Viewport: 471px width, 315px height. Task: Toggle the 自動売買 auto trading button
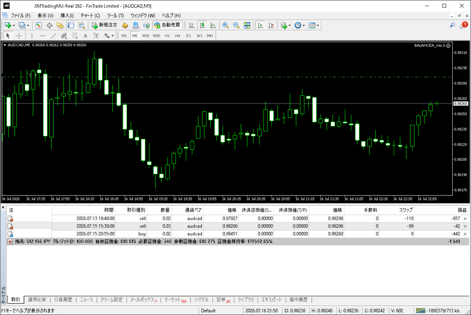click(167, 25)
